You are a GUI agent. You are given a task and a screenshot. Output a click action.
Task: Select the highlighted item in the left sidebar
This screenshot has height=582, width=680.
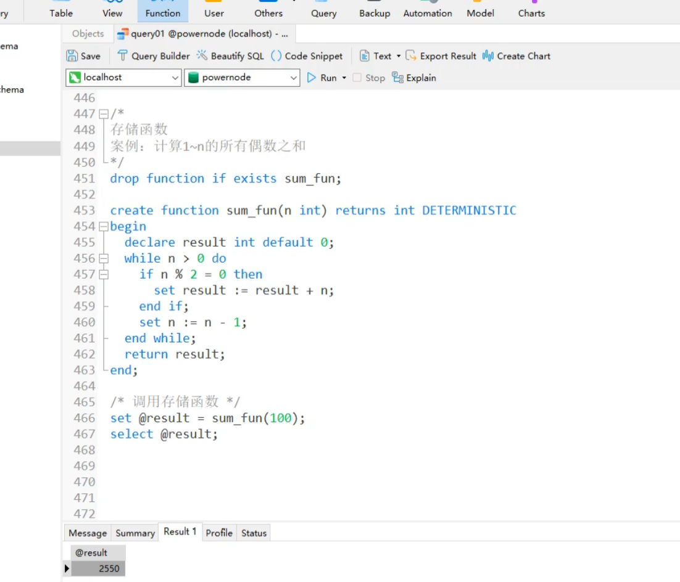pos(30,148)
